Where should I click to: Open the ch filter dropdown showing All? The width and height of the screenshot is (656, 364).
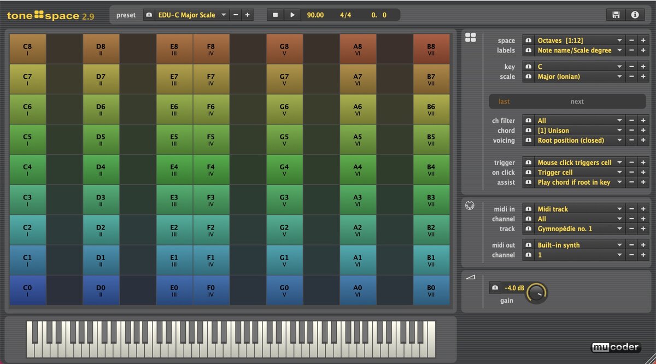click(x=579, y=121)
